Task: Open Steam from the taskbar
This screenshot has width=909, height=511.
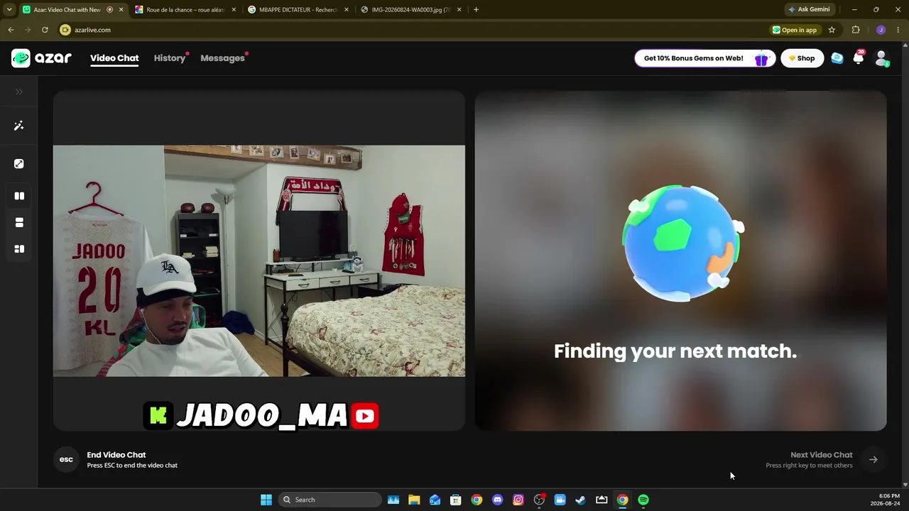Action: pos(580,500)
